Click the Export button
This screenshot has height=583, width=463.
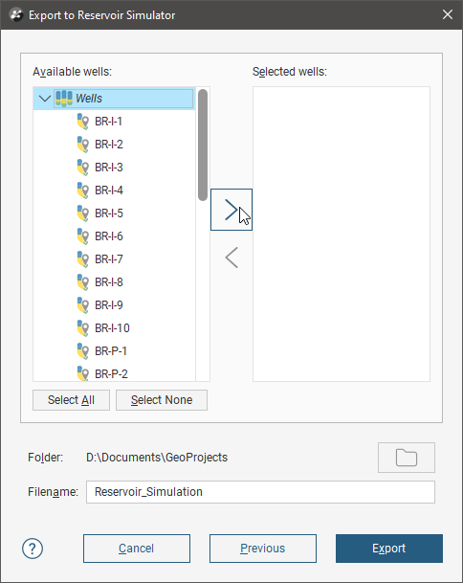pyautogui.click(x=389, y=549)
